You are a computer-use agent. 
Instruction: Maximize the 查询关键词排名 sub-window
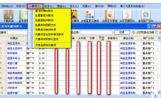click(x=154, y=26)
